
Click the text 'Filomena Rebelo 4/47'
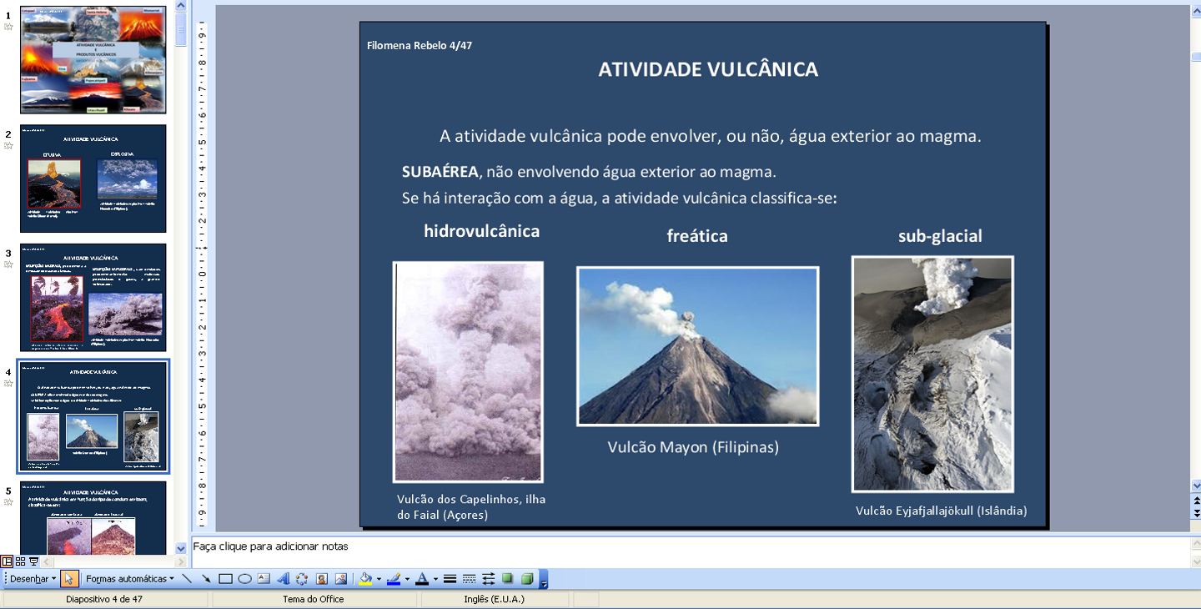point(420,45)
